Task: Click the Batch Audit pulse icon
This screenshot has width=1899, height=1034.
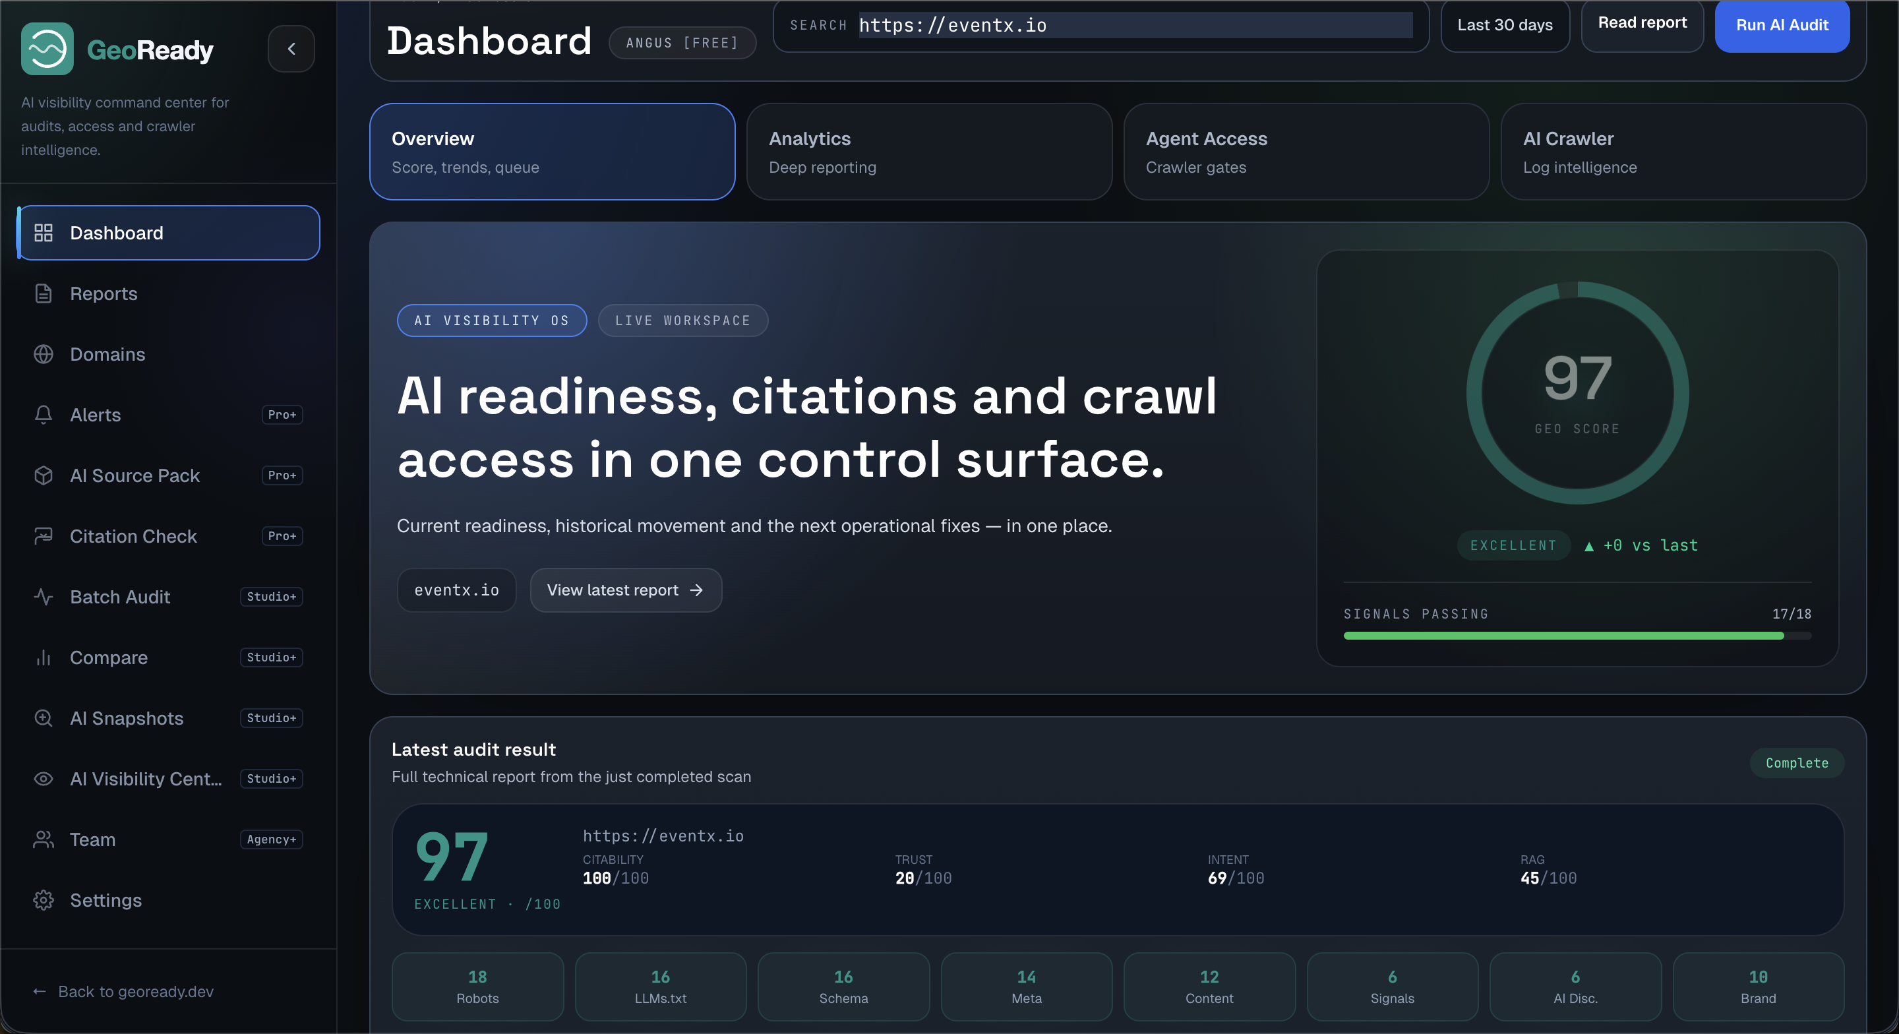Action: [44, 597]
